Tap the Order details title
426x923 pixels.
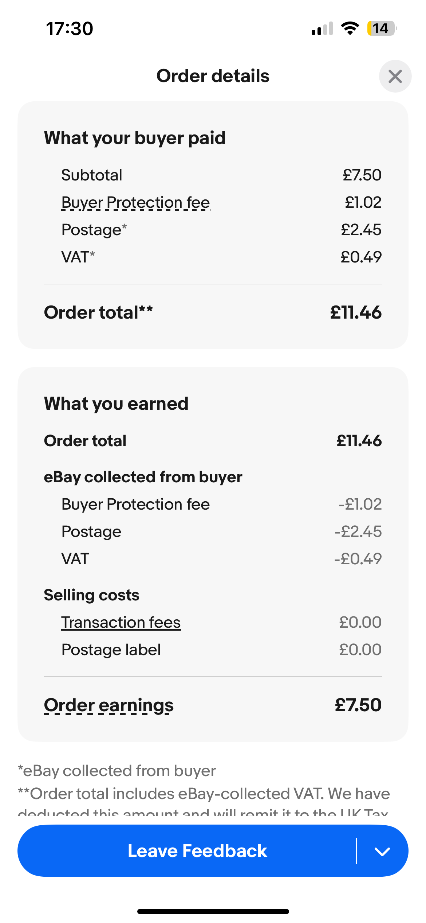pos(213,76)
